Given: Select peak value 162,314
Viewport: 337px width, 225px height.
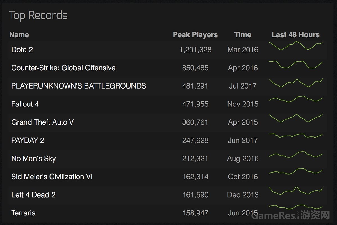Looking at the screenshot, I should click(195, 177).
